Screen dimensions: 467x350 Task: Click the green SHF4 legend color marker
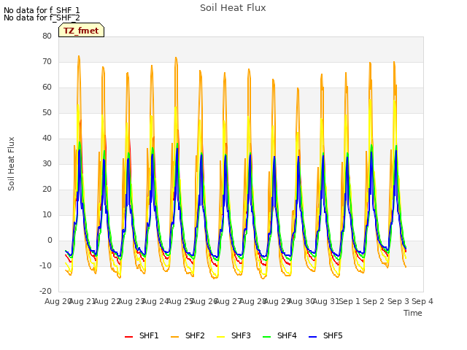pos(267,337)
